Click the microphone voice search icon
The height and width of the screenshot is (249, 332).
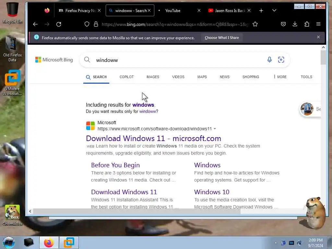[x=269, y=60]
